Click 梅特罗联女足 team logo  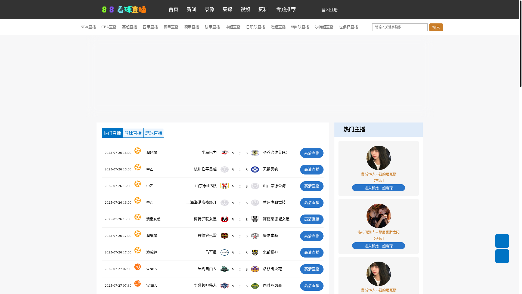click(225, 219)
